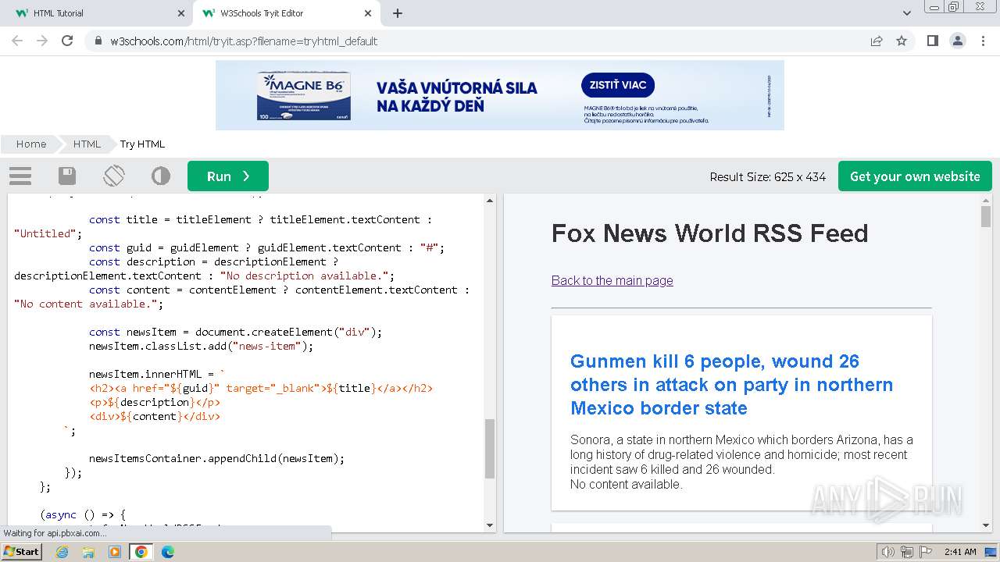Open the tab search dropdown chevron

pyautogui.click(x=907, y=13)
